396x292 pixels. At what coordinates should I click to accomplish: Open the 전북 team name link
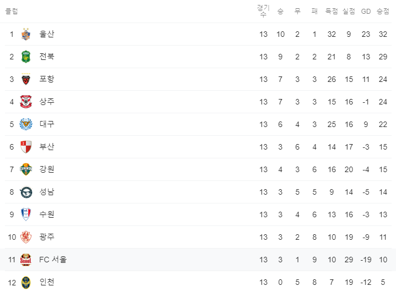coord(47,57)
